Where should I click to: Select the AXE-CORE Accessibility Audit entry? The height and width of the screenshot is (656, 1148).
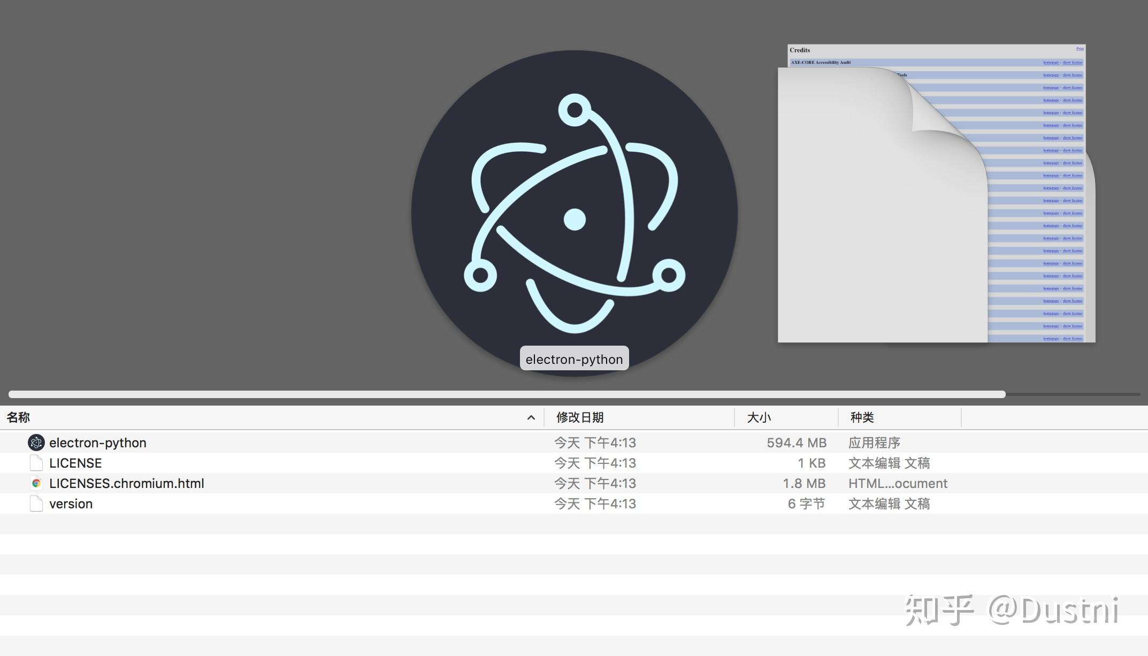click(821, 62)
